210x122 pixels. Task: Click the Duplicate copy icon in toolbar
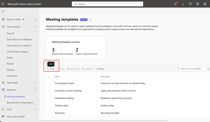68,69
